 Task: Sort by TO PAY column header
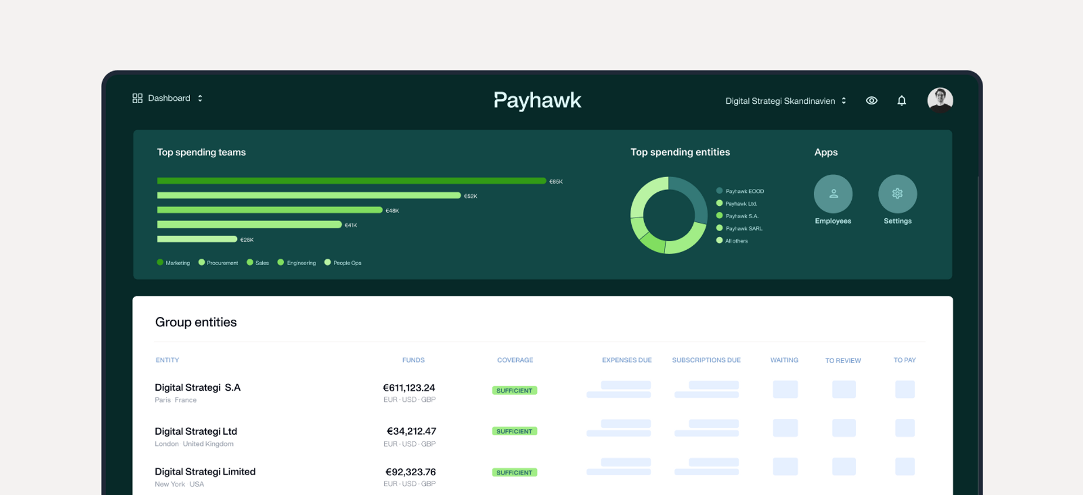pos(904,360)
